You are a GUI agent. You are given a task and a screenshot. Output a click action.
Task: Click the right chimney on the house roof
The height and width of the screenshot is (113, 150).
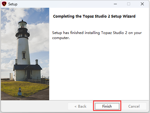[37, 62]
